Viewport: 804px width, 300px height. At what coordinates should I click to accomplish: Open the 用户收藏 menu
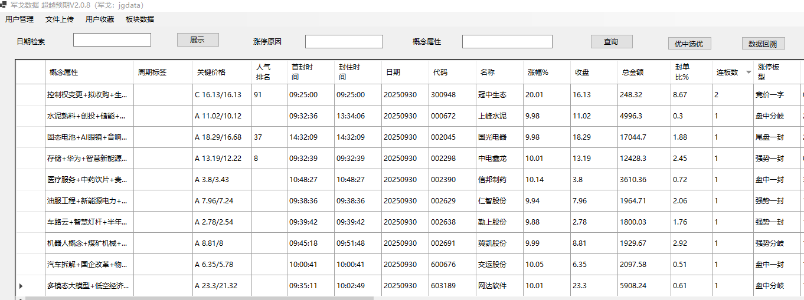(x=100, y=19)
